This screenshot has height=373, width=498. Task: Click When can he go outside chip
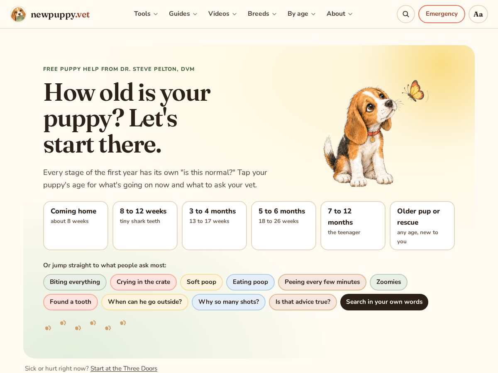pyautogui.click(x=145, y=302)
